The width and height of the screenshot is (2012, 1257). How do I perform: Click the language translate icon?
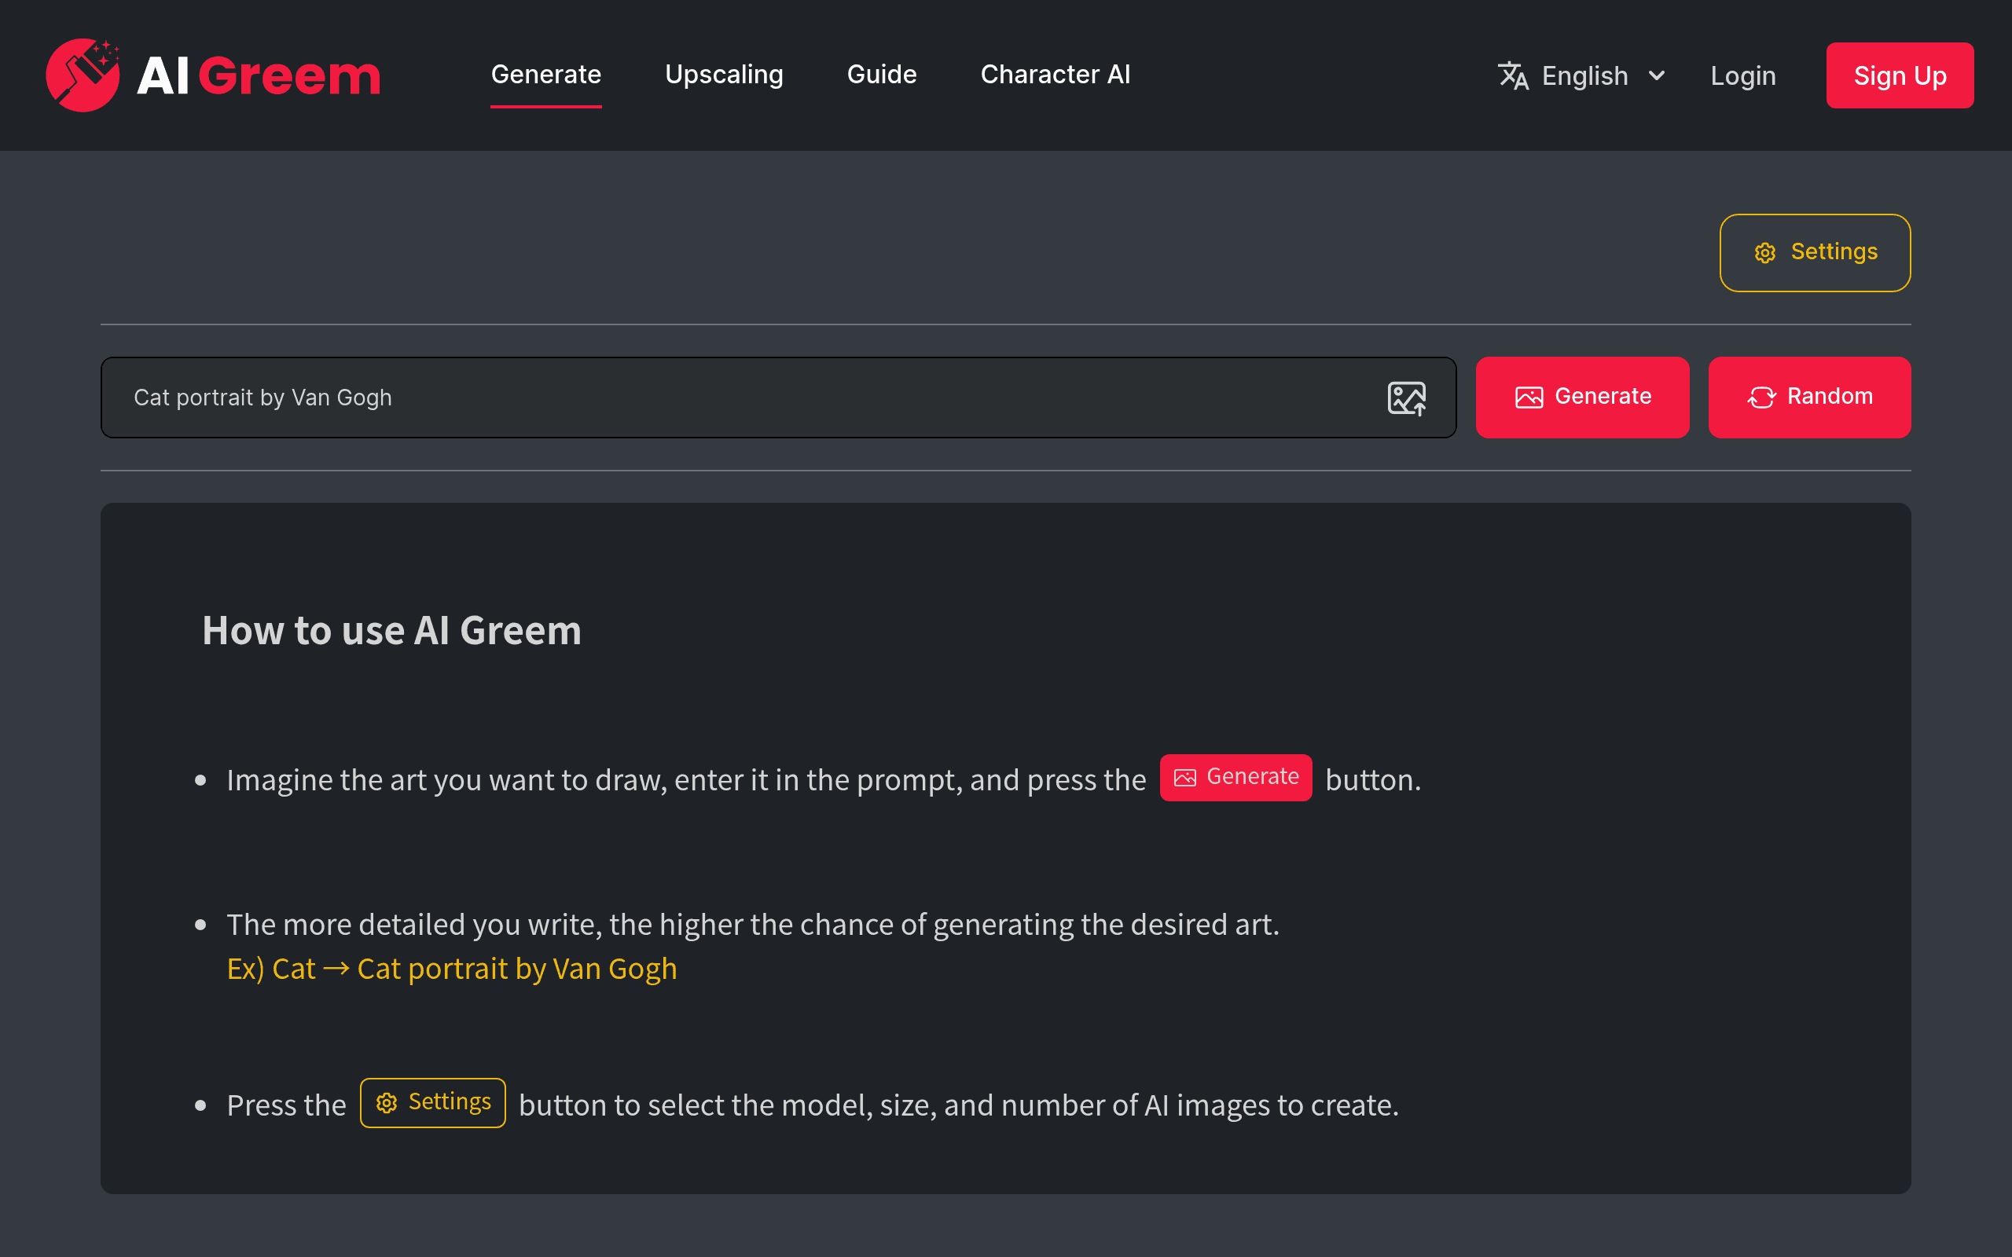pyautogui.click(x=1513, y=75)
